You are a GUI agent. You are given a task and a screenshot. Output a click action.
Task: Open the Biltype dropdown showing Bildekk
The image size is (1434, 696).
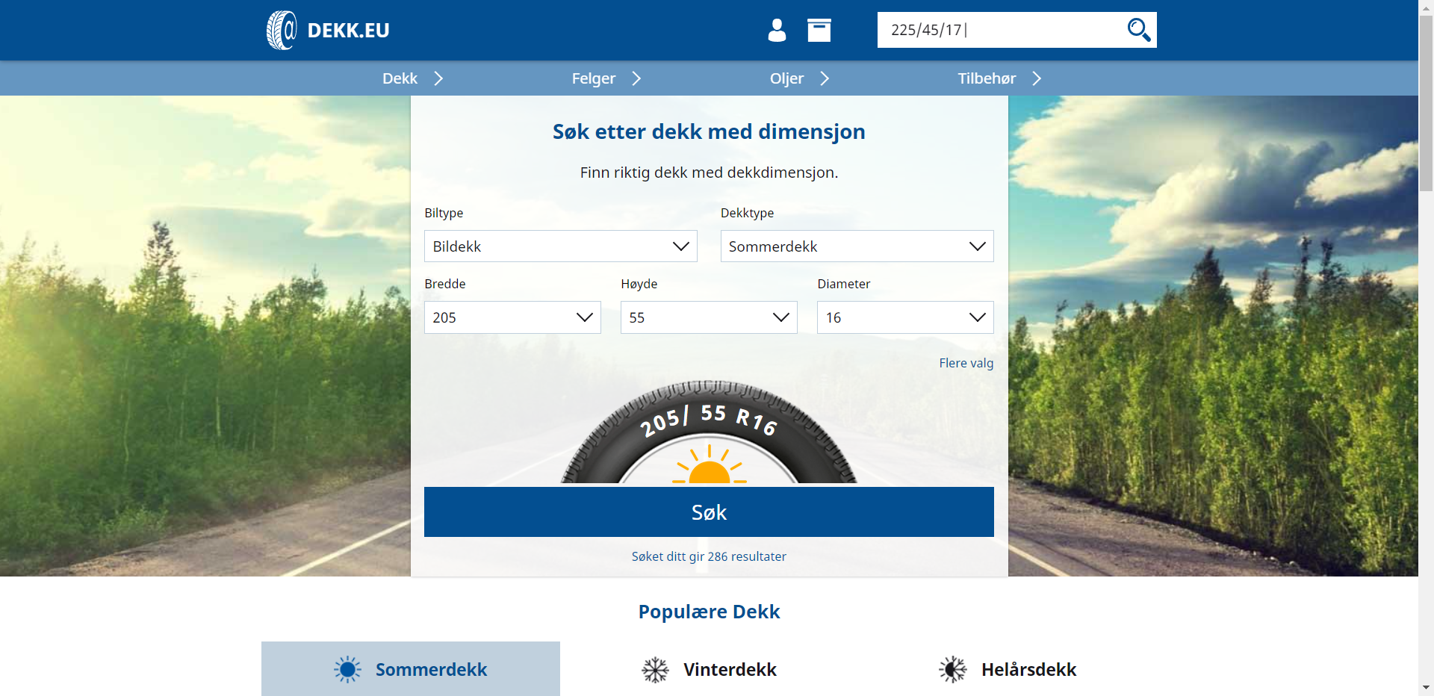pyautogui.click(x=561, y=246)
